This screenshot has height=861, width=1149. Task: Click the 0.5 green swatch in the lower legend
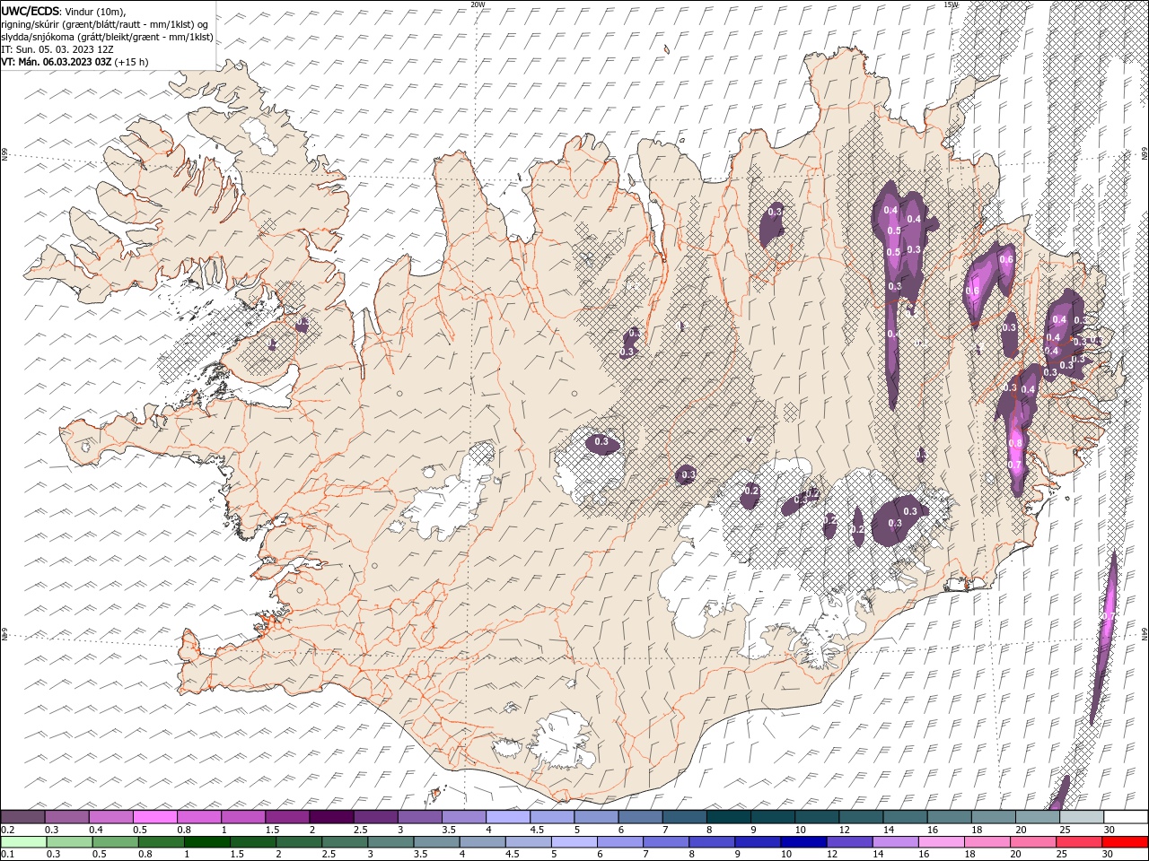click(116, 842)
